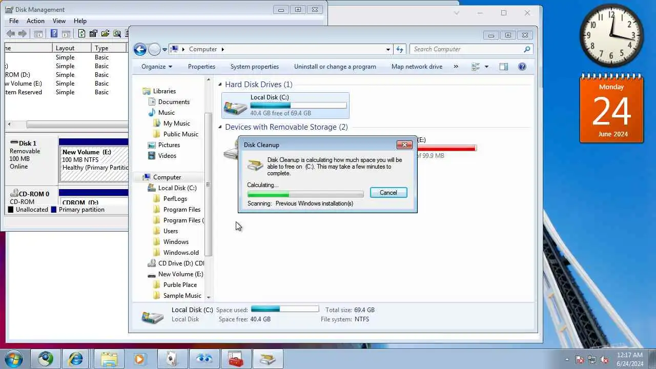Toggle console tree icon in Disk Management
The height and width of the screenshot is (369, 656).
point(38,34)
